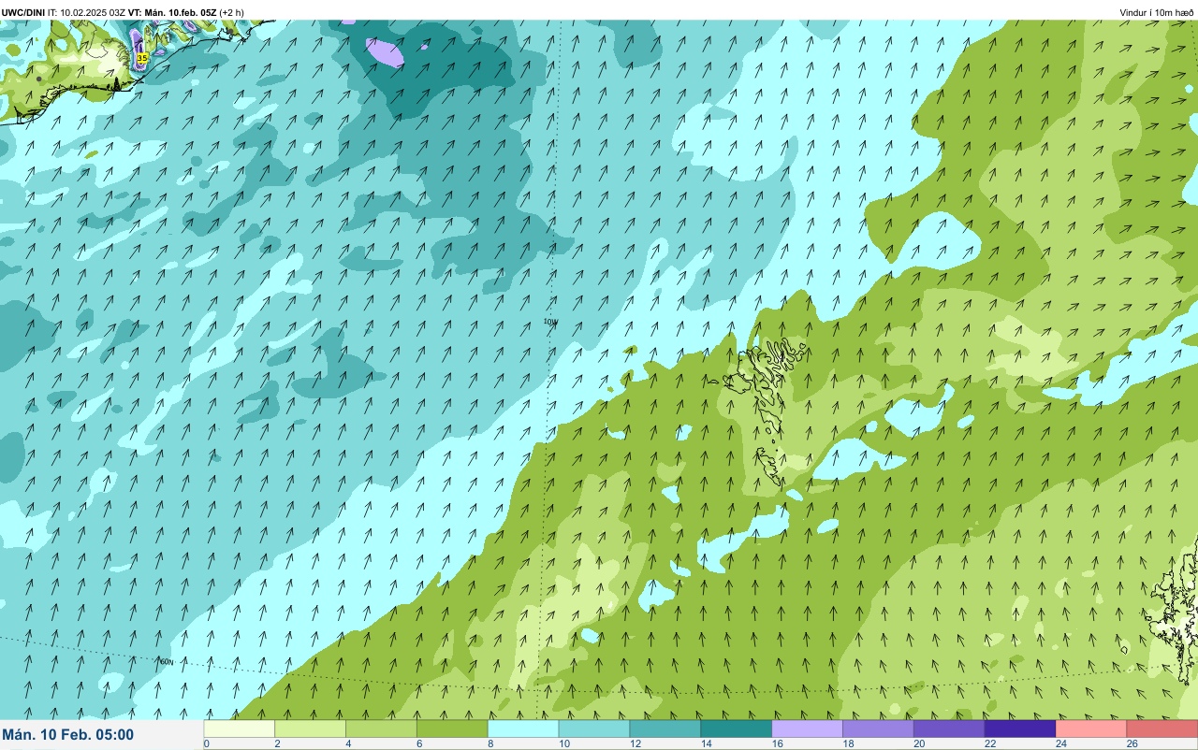
Task: Click the 'VT: Mán. 10.feb. 05Z' valid time text
Action: click(x=172, y=12)
